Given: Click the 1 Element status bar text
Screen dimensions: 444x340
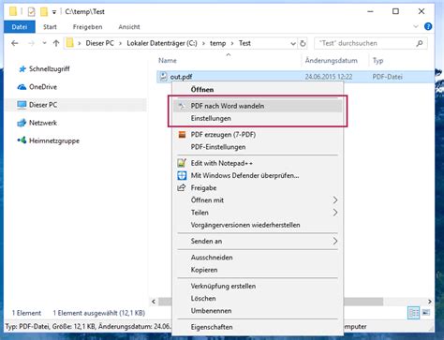Looking at the screenshot, I should click(26, 313).
